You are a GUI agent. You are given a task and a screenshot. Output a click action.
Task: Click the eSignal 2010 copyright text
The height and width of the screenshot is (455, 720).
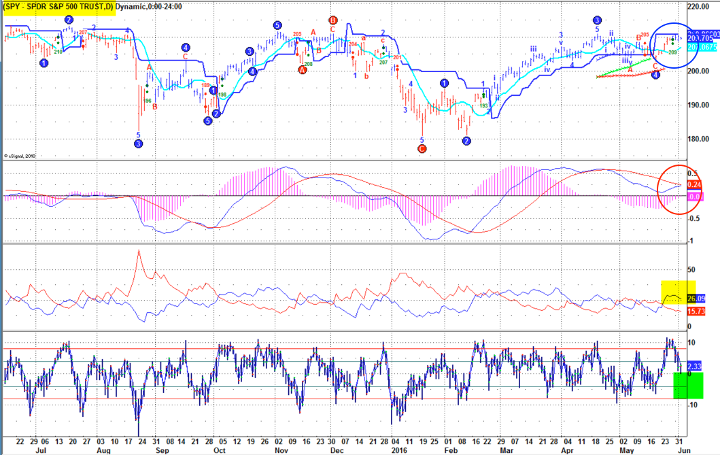[x=20, y=155]
